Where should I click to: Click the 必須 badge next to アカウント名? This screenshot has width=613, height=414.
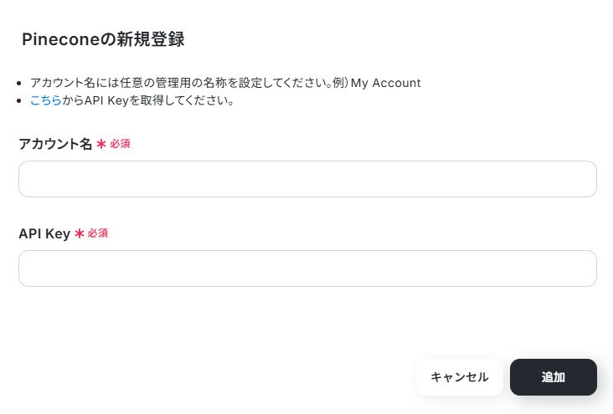[x=120, y=144]
